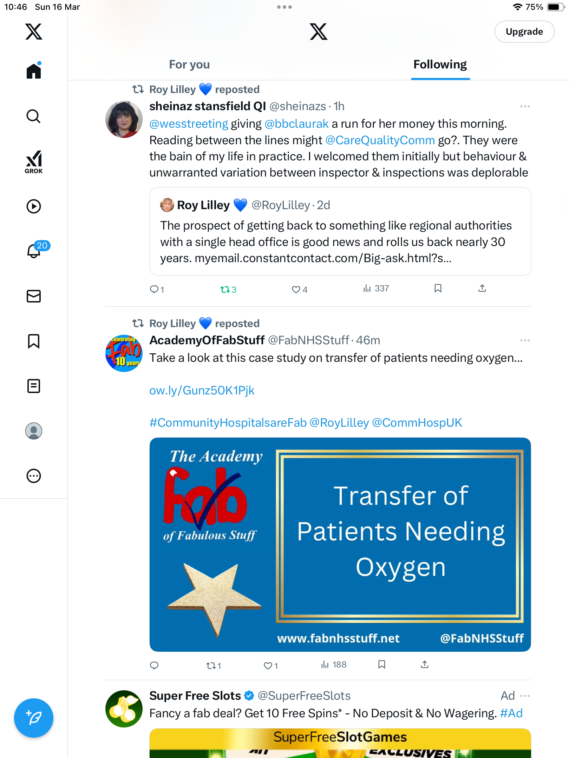The image size is (569, 758).
Task: Open the ow.ly/Gunz50K1Pjk link
Action: click(x=202, y=390)
